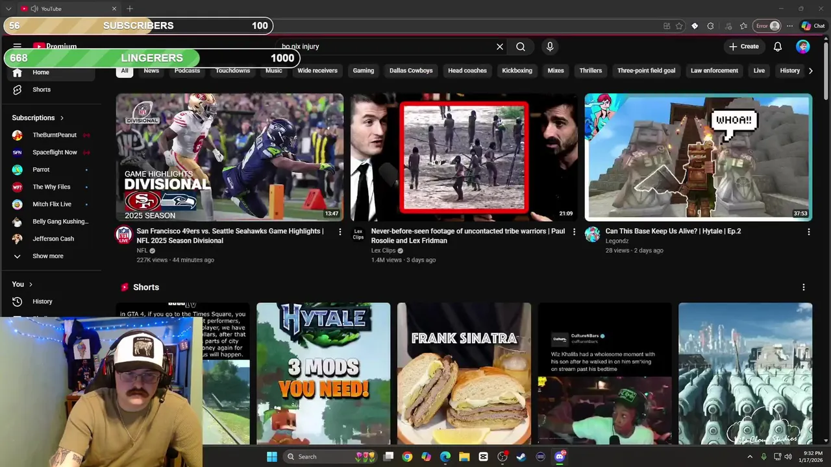Select the Head coaches chip
This screenshot has height=467, width=831.
467,71
